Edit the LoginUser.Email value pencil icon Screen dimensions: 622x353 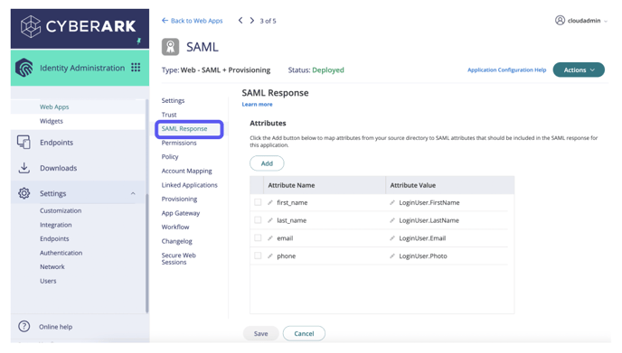tap(392, 238)
